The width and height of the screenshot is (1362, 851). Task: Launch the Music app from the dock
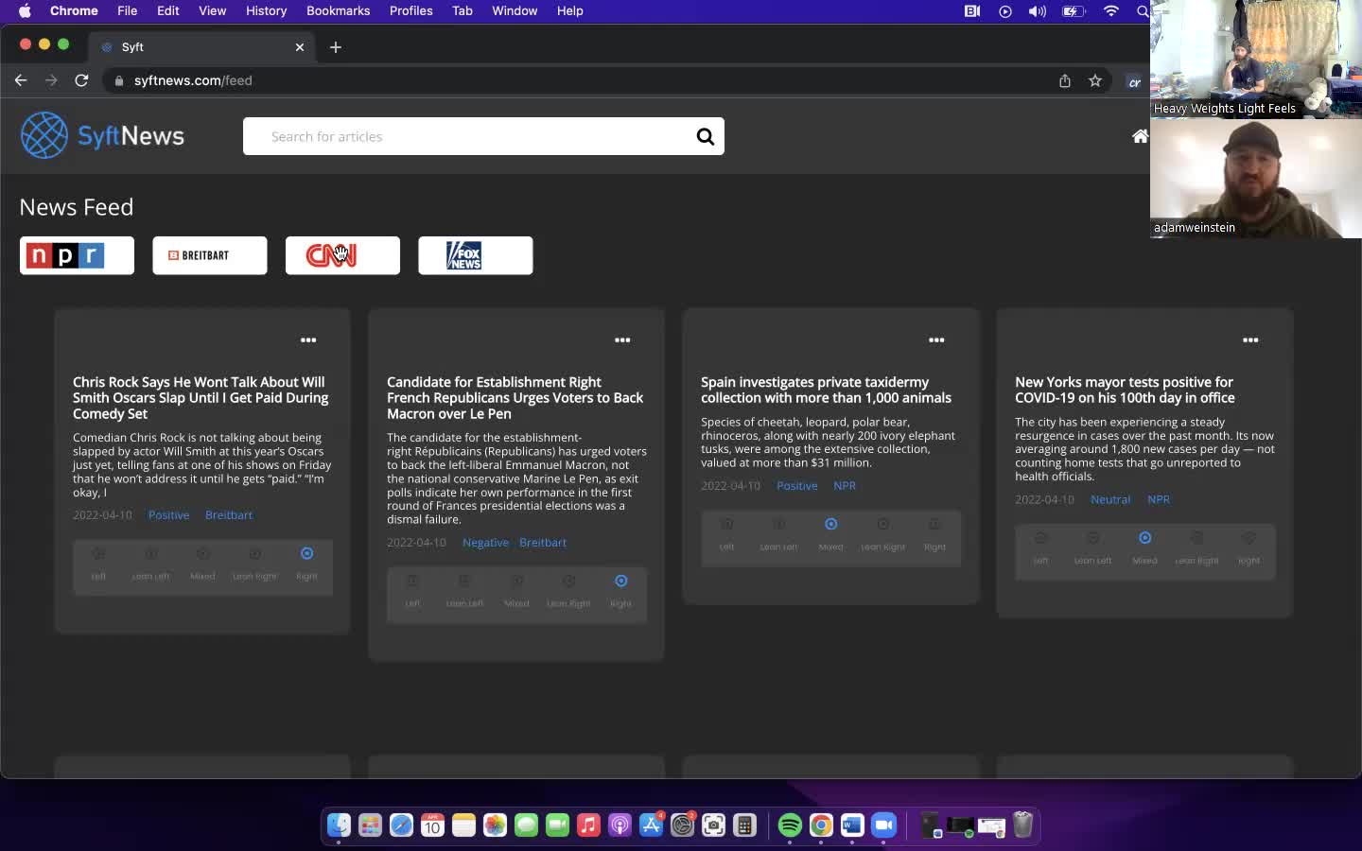pos(588,825)
